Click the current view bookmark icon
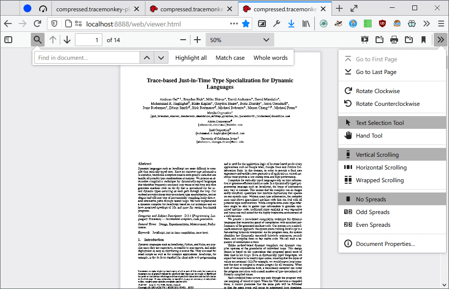 click(x=424, y=40)
